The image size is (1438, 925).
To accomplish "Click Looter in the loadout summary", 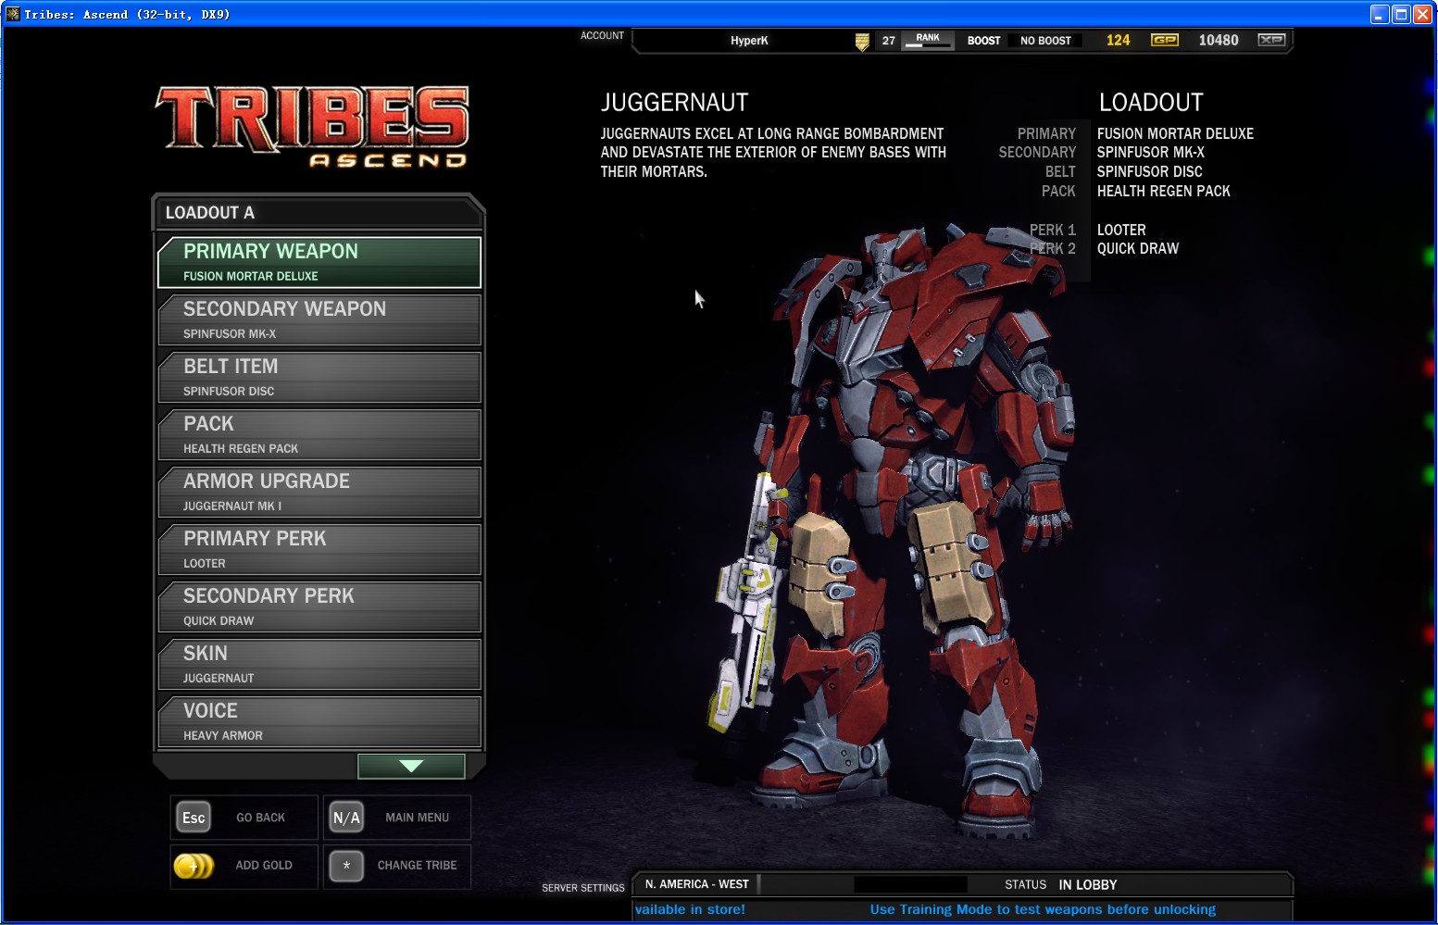I will click(x=1121, y=230).
